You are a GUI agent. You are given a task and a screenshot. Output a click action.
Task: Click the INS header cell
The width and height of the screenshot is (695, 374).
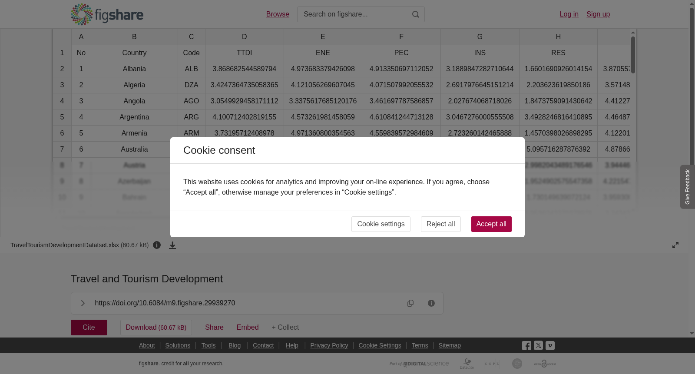pyautogui.click(x=480, y=53)
